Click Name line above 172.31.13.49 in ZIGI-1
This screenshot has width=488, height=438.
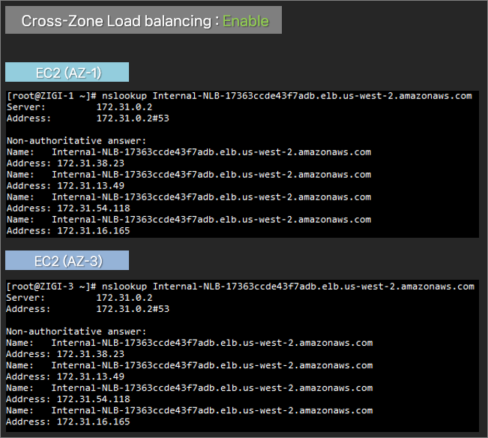[189, 175]
